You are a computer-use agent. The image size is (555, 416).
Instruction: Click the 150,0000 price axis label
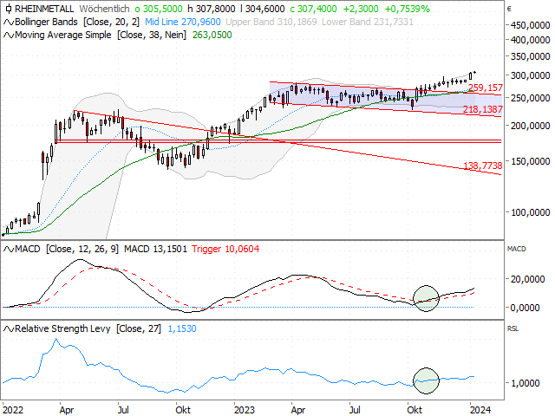(x=530, y=161)
